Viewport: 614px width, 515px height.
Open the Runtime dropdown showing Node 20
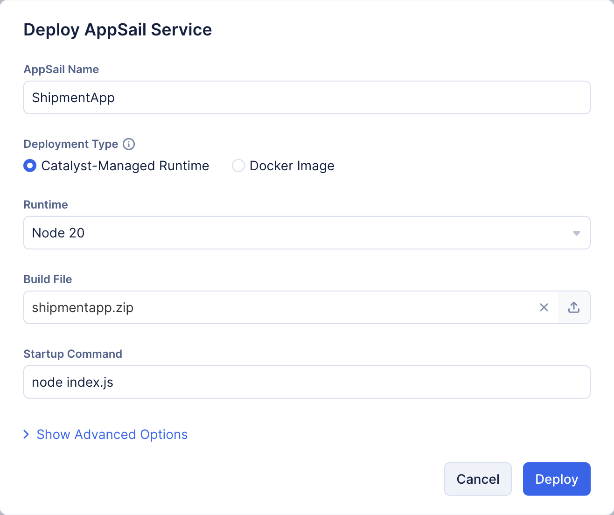307,233
